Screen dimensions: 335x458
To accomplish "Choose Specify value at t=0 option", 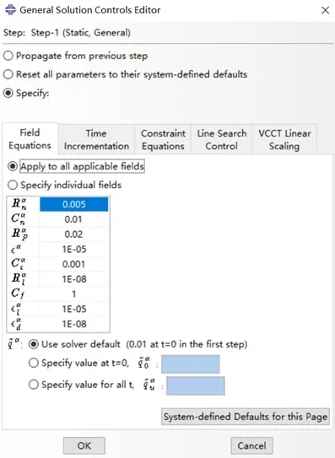I will [x=34, y=363].
